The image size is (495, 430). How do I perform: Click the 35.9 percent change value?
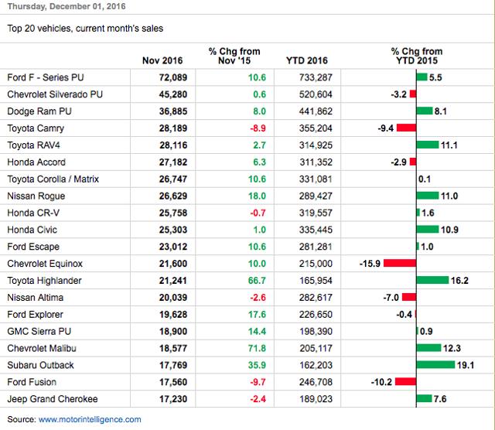[257, 365]
